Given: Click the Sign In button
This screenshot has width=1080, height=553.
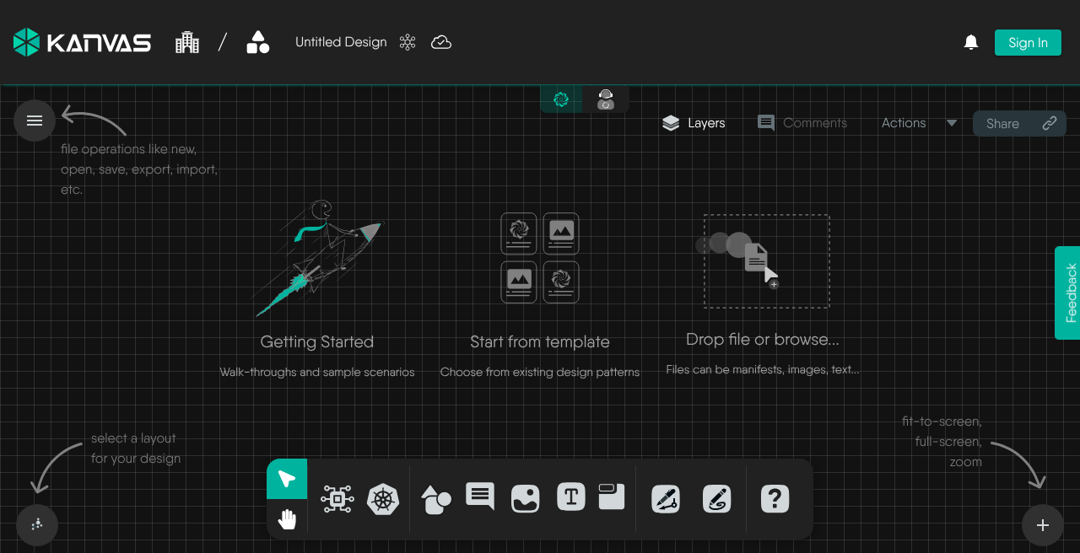Looking at the screenshot, I should pos(1028,43).
